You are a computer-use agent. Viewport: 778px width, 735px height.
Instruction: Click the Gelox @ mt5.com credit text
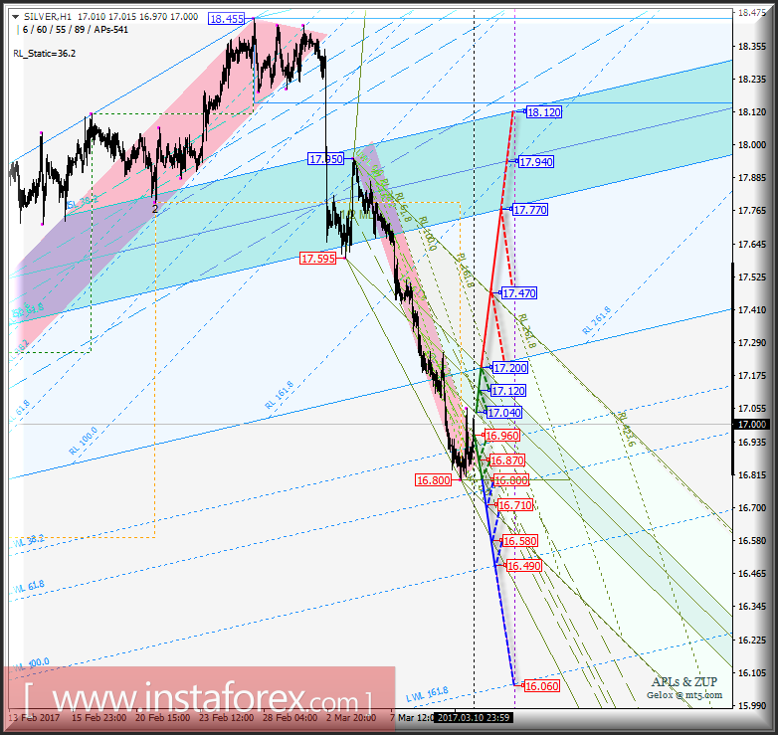684,695
